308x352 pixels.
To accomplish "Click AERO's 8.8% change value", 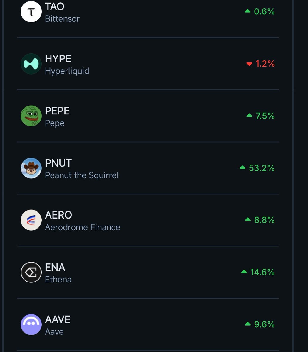I will click(x=264, y=220).
